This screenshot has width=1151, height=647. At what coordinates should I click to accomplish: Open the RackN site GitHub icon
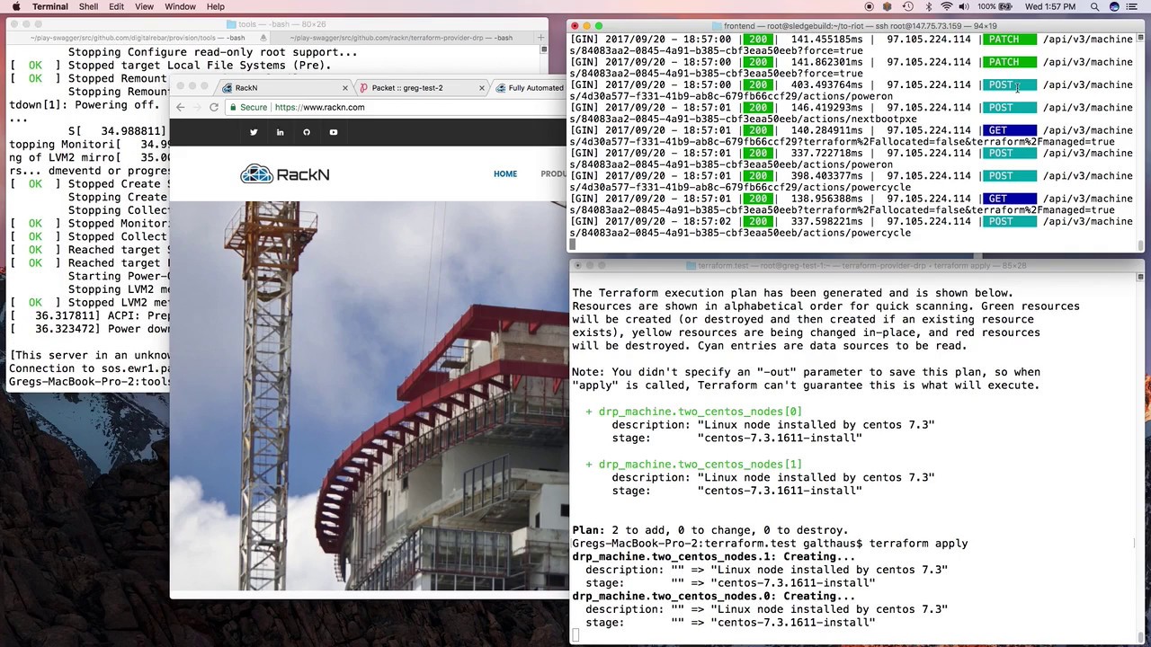point(307,132)
